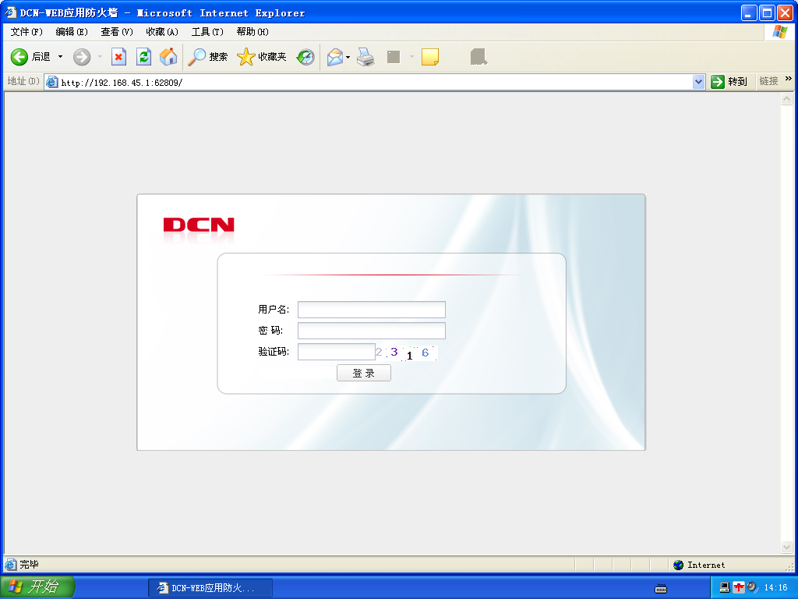Open the Back history dropdown arrow

[x=60, y=56]
